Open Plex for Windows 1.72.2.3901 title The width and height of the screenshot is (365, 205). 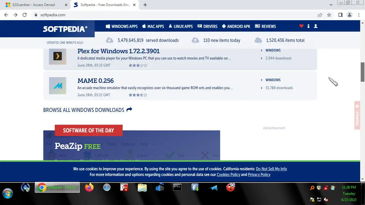(x=119, y=51)
